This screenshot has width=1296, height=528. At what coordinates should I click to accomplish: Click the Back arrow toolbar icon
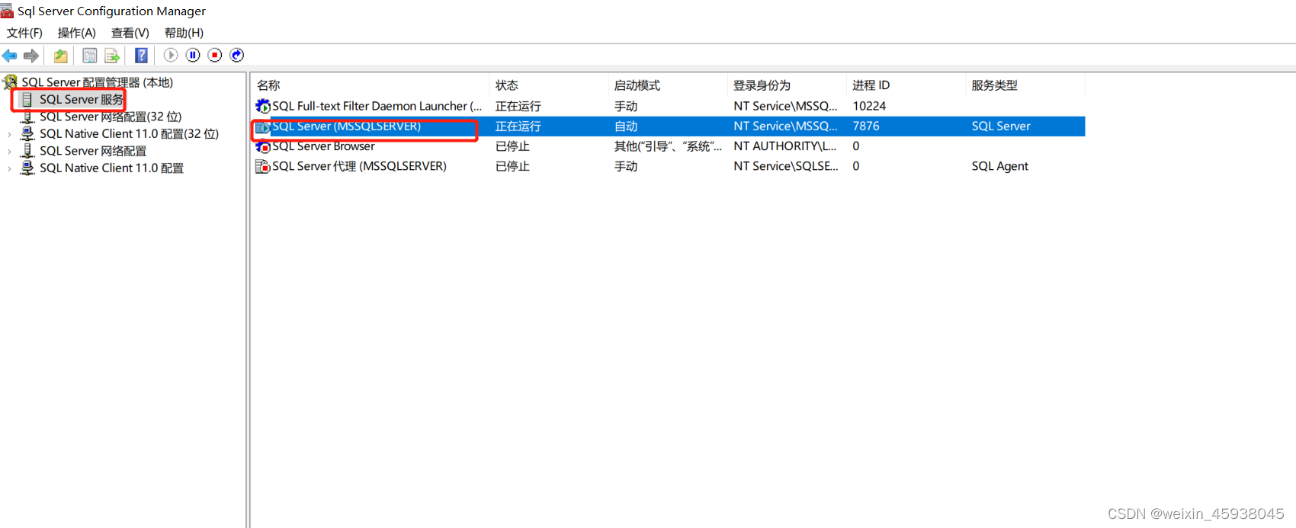tap(10, 56)
